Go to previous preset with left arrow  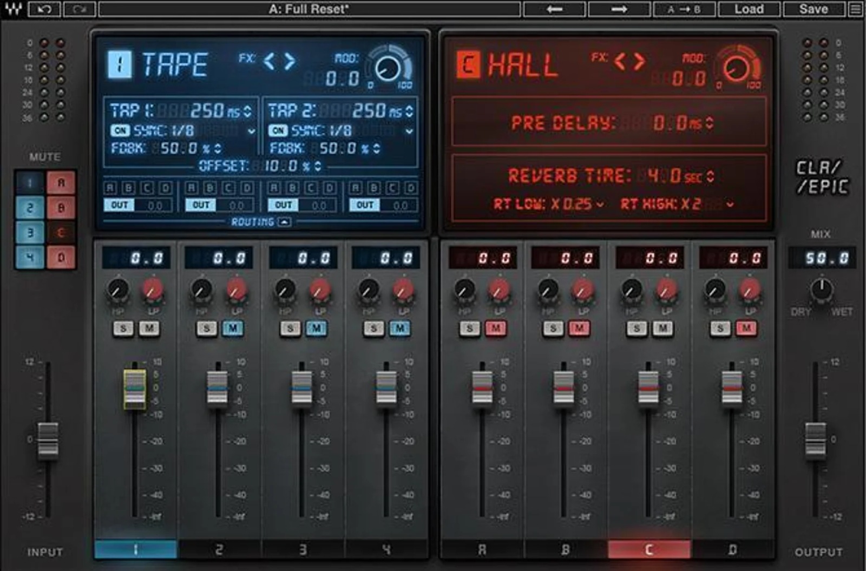[554, 9]
